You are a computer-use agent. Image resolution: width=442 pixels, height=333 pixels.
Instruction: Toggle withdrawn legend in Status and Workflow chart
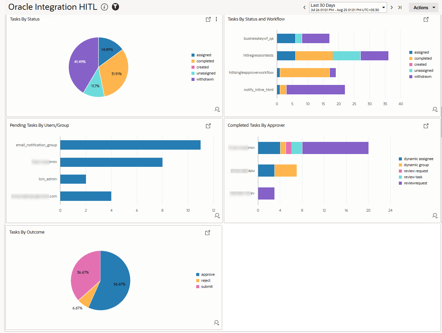coord(420,77)
